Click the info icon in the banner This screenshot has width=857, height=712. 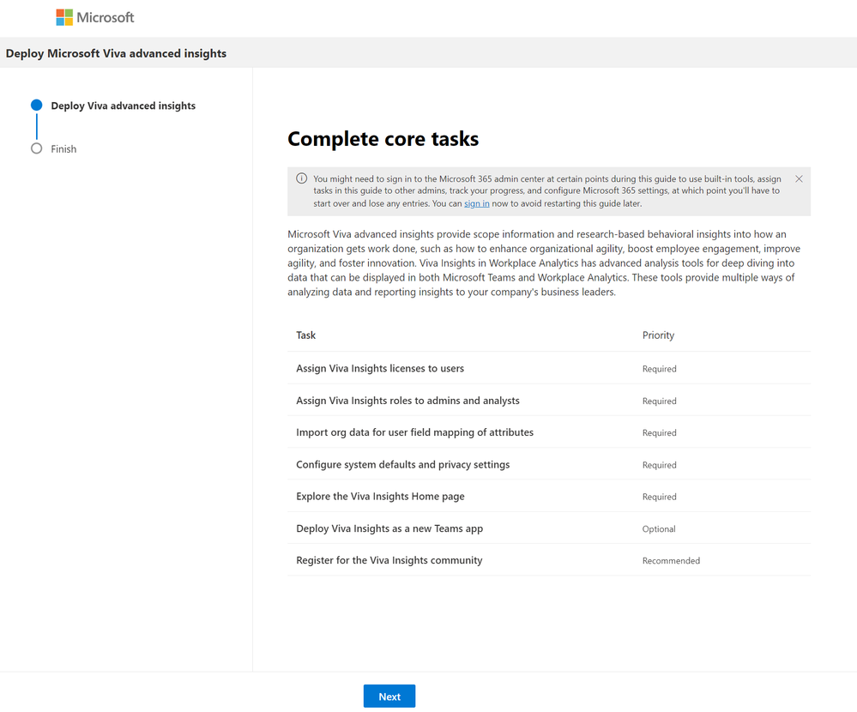coord(301,178)
